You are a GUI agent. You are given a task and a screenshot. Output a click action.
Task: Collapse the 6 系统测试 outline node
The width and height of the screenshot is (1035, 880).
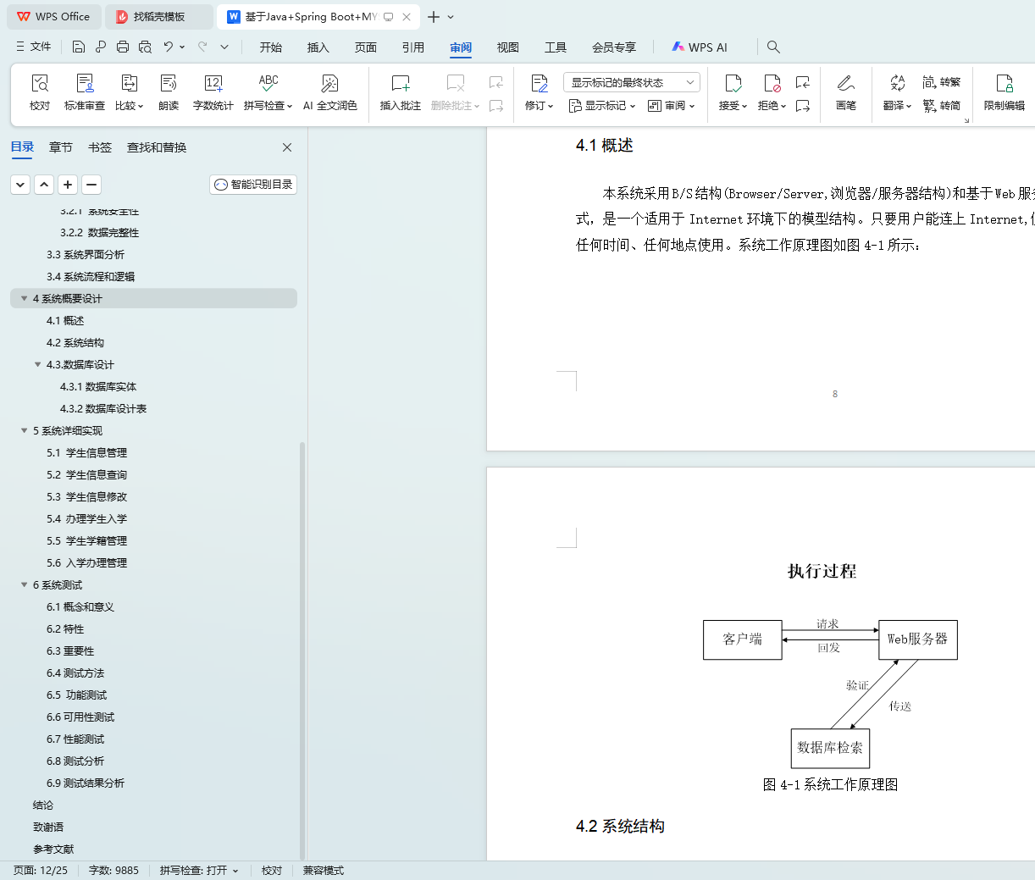(x=24, y=584)
